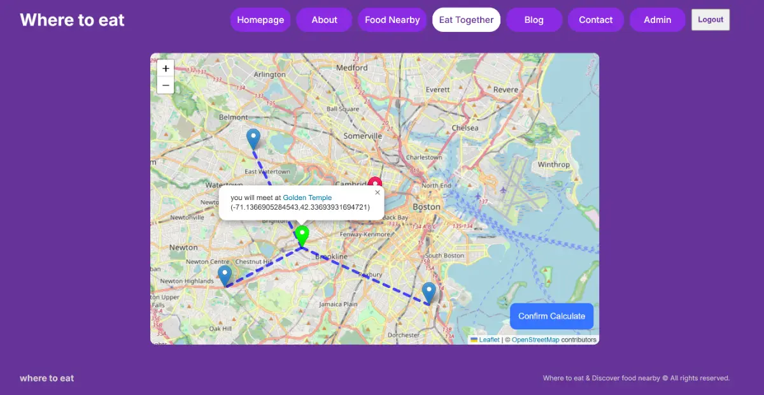Click the blue marker near Belmont
Image resolution: width=764 pixels, height=395 pixels.
tap(253, 138)
